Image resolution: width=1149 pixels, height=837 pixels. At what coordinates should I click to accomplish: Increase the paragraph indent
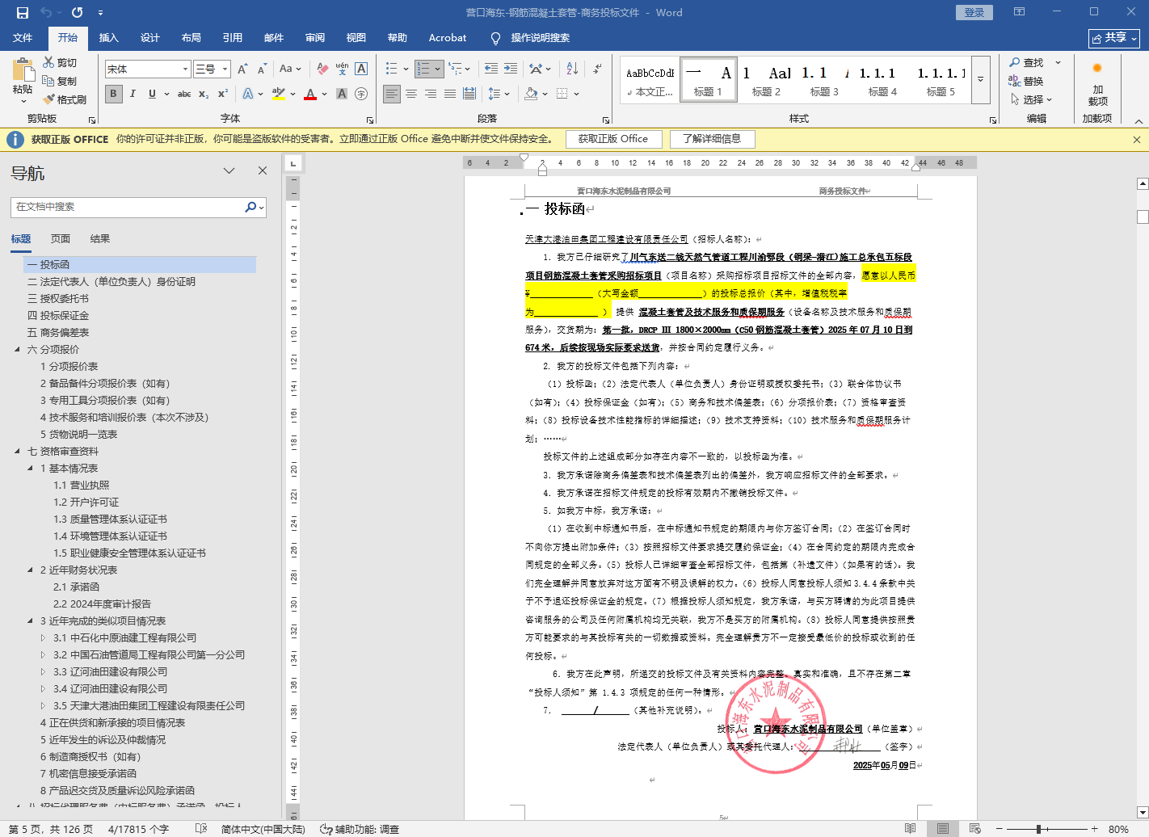511,69
